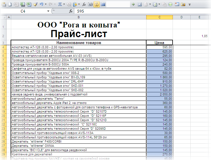Viewport: 211px width, 160px height.
Task: Click the green arrow Go button
Action: [x=133, y=4]
